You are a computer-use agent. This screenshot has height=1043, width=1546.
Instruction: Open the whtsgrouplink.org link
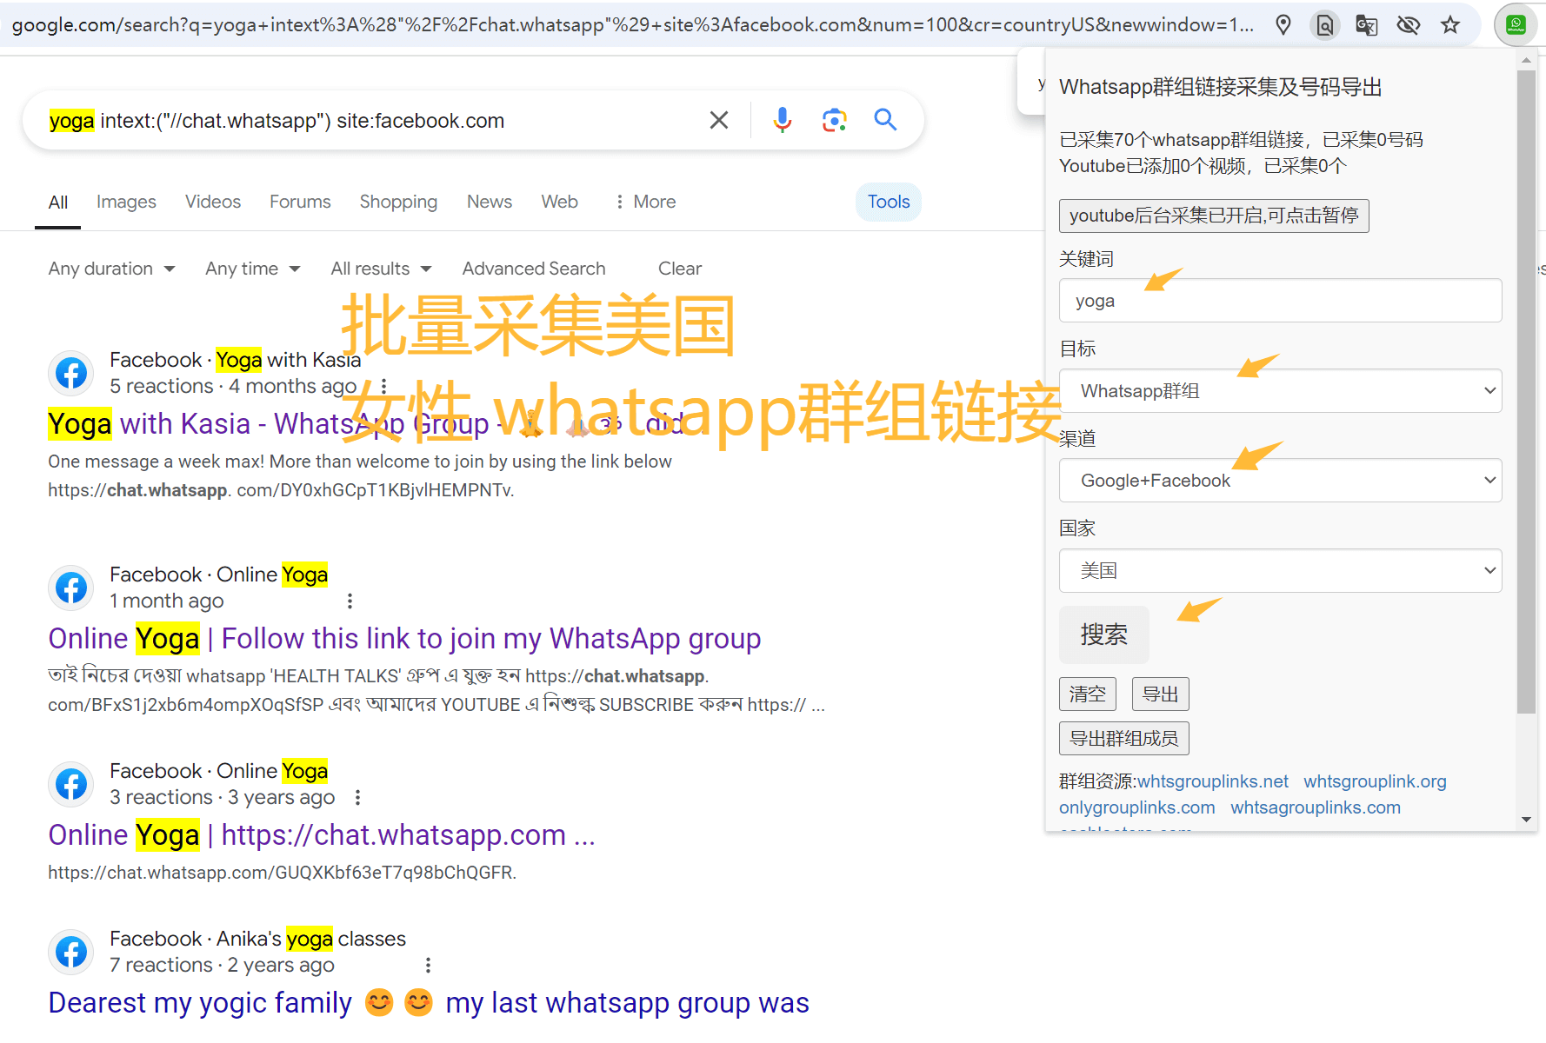(1375, 781)
